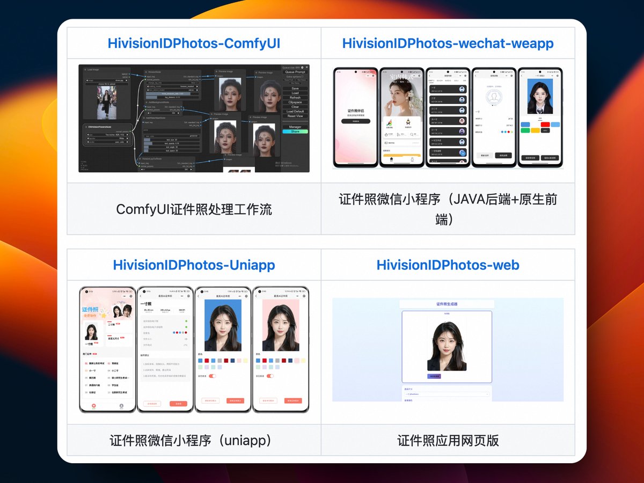Click the web ID photo generator screenshot

click(x=448, y=349)
